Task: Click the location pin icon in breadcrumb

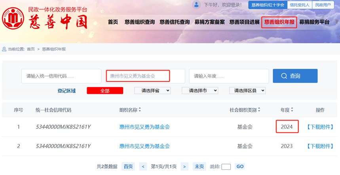Action: point(4,49)
